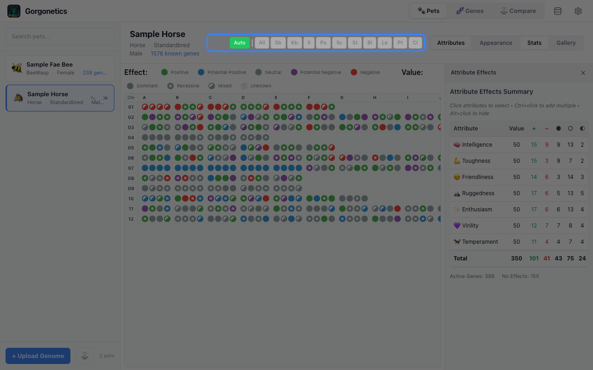
Task: Click the half-filled circle column header icon
Action: pyautogui.click(x=582, y=129)
